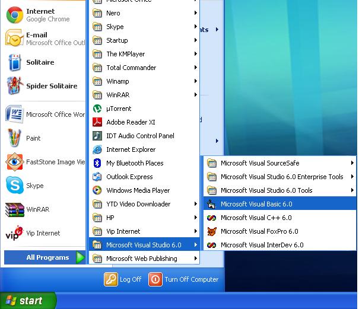Open Paint icon in start menu

(14, 138)
